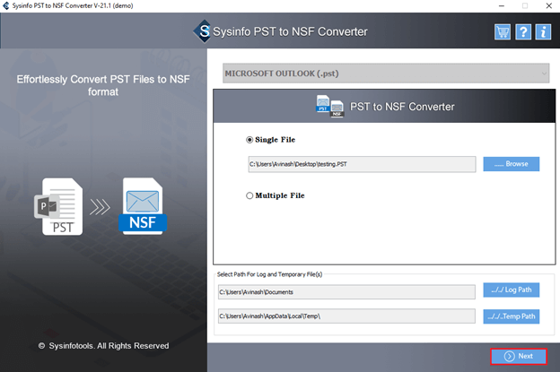
Task: Close the converter window
Action: (x=549, y=5)
